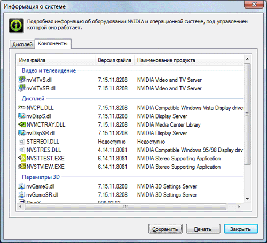Screen dimensions: 267x243
Task: Click the vertical scrollbar up arrow
Action: [247, 59]
